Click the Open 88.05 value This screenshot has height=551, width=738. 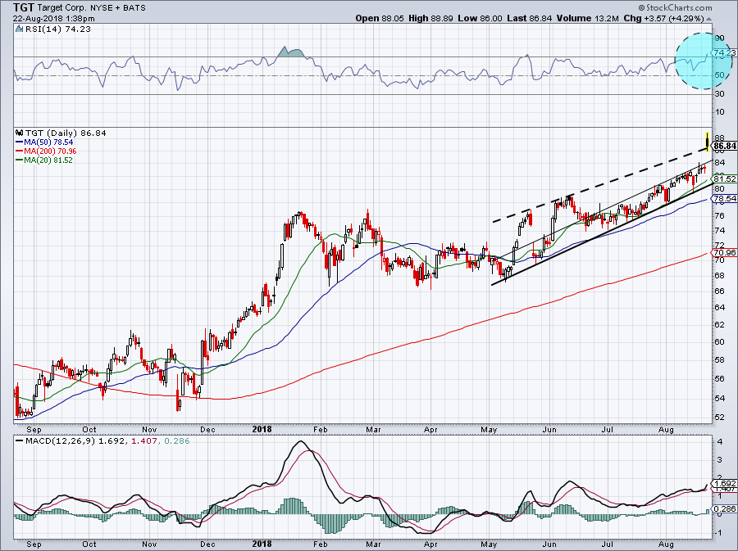tap(380, 18)
